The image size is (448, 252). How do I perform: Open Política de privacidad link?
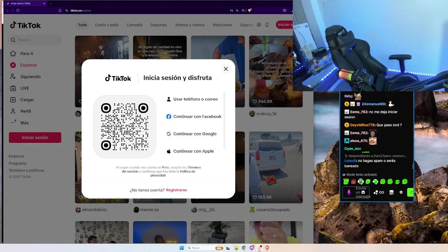173,173
